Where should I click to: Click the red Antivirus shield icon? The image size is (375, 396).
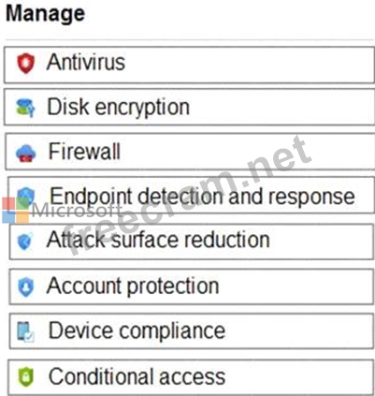pos(26,63)
